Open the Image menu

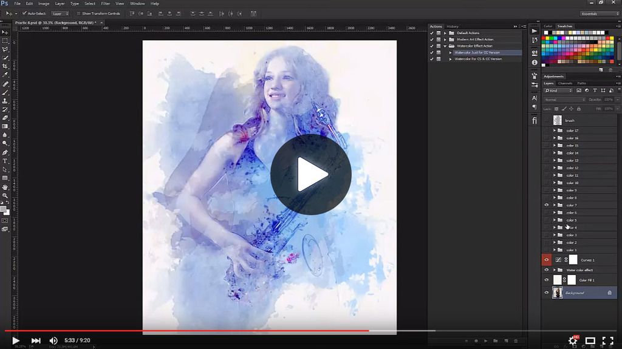[x=44, y=4]
